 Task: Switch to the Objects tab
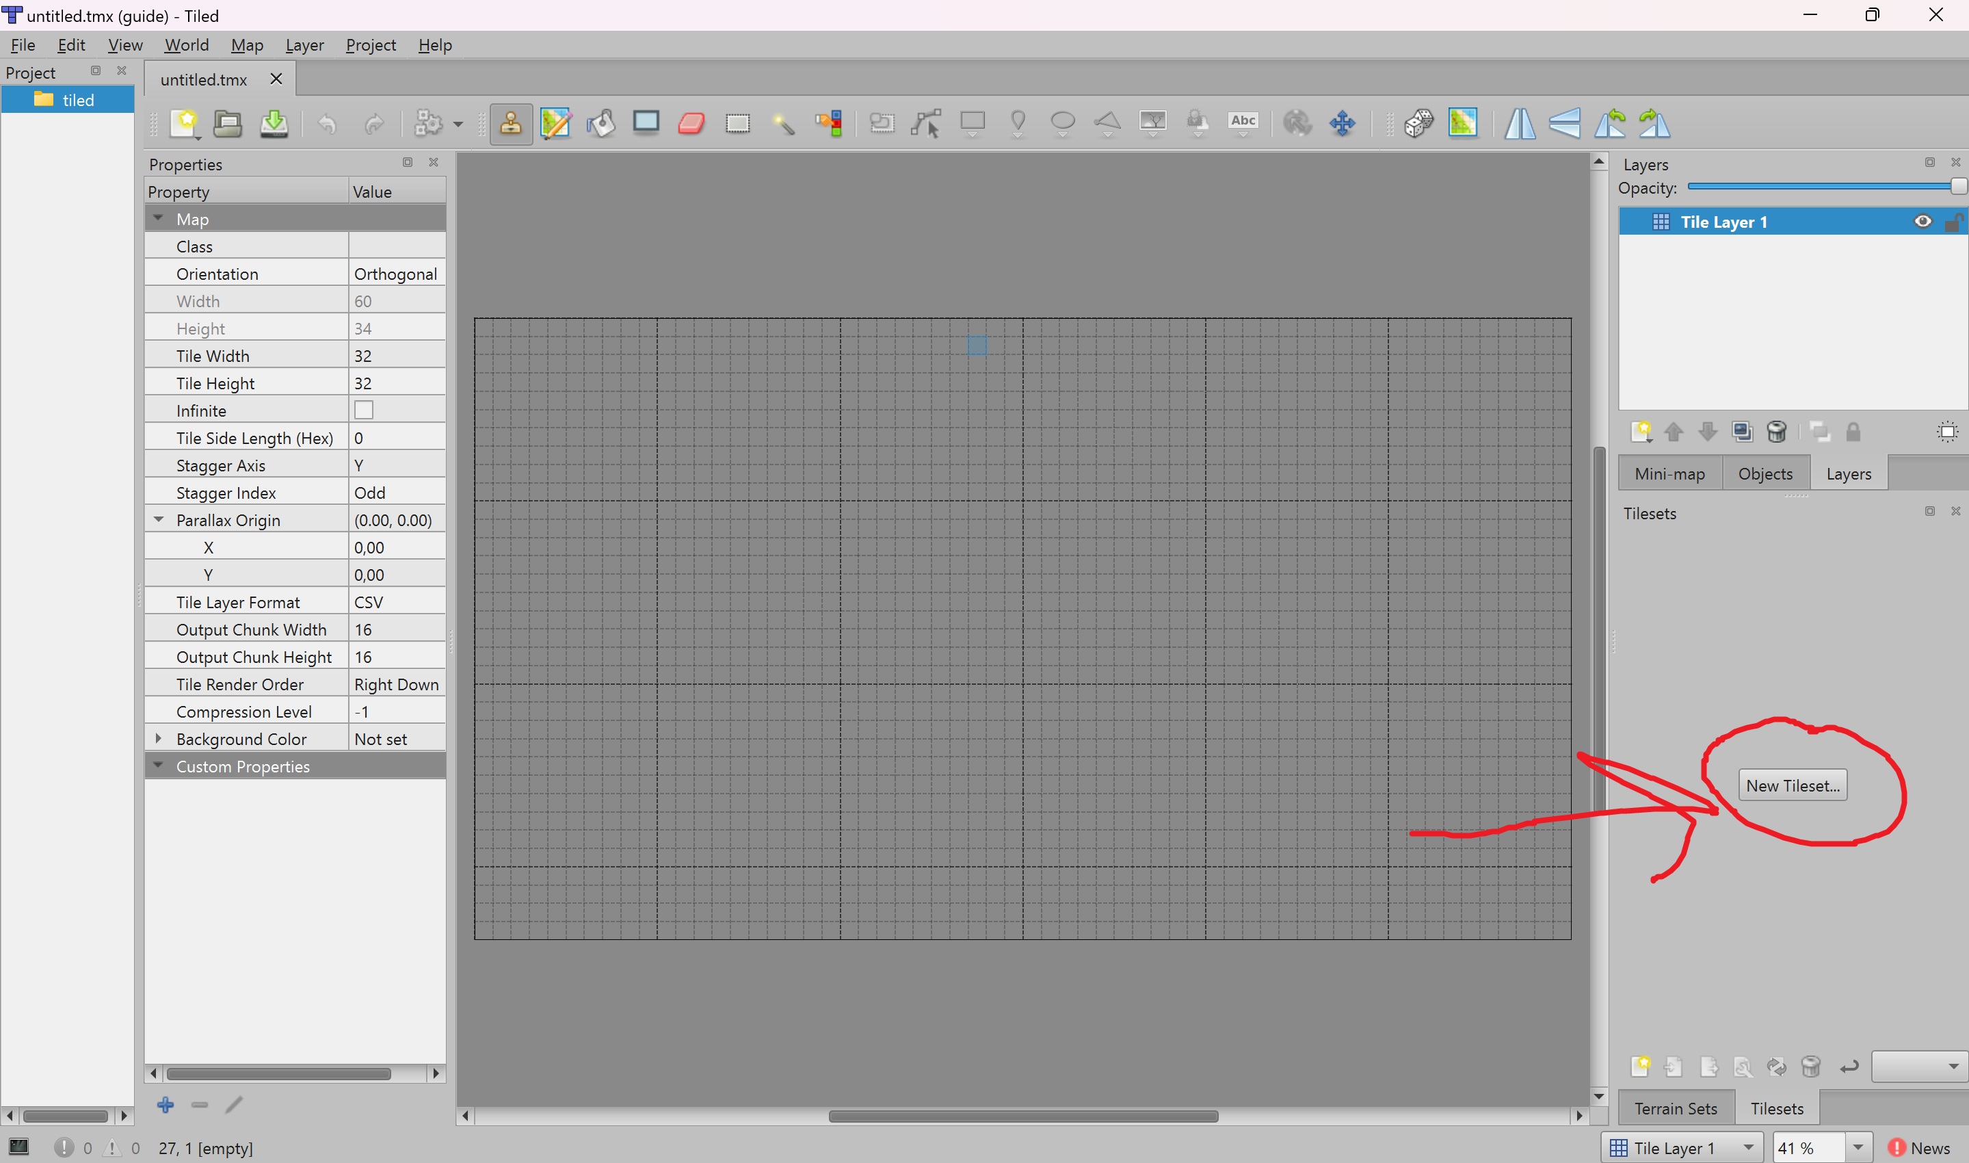(1765, 472)
